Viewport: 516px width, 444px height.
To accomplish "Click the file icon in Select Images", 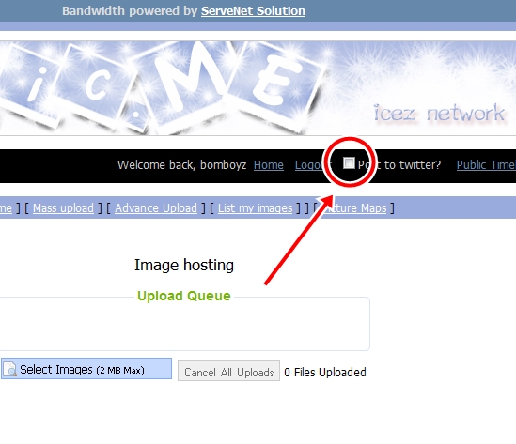I will point(10,369).
